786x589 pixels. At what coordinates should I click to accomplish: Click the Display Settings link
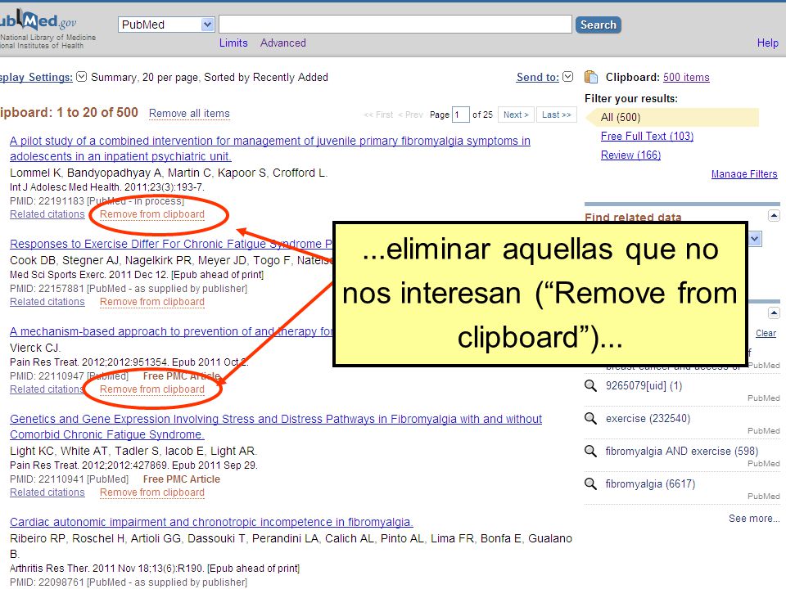coord(36,77)
